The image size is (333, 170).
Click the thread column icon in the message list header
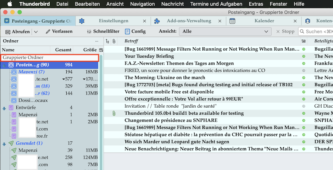point(108,41)
